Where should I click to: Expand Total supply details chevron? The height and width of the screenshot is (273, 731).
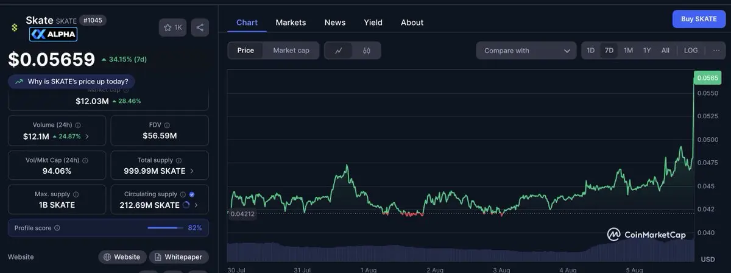192,171
